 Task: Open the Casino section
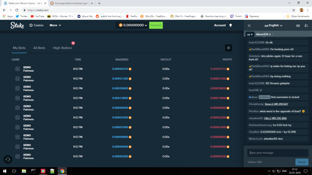(36, 25)
